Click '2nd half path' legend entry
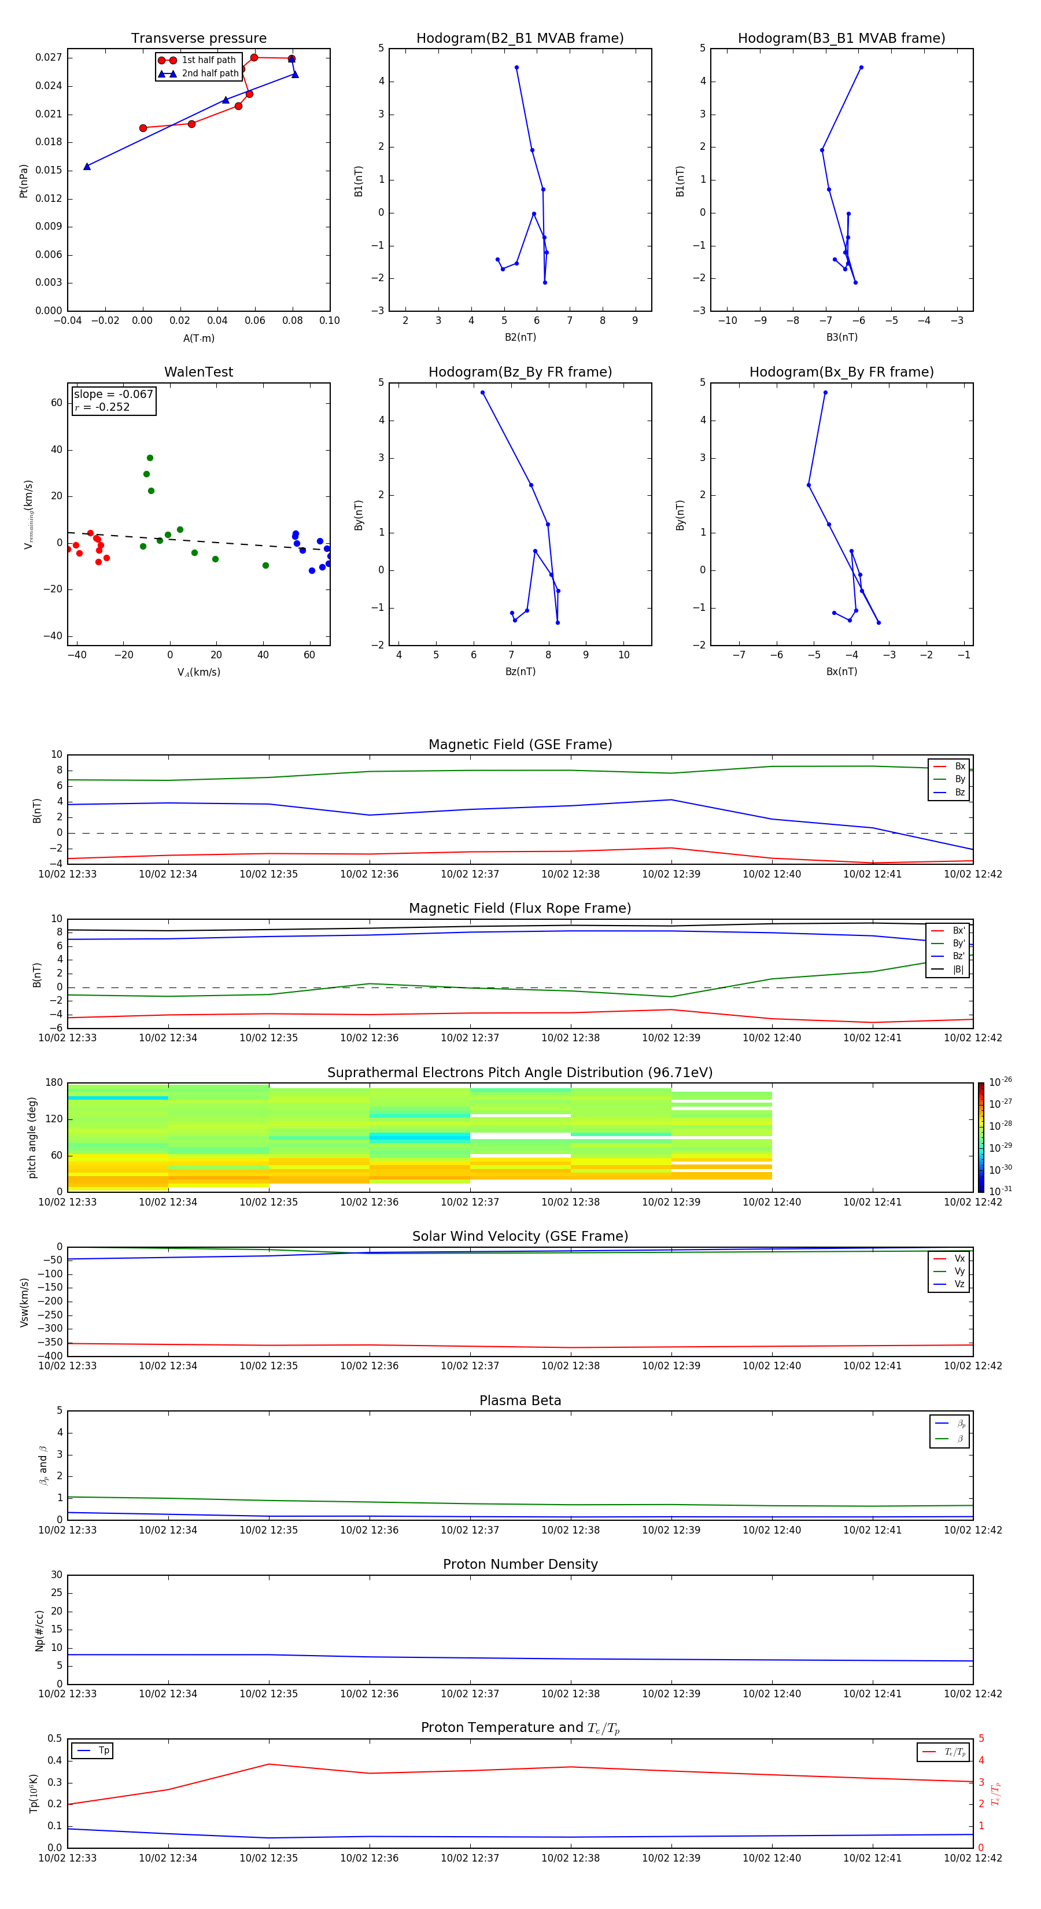 (198, 73)
